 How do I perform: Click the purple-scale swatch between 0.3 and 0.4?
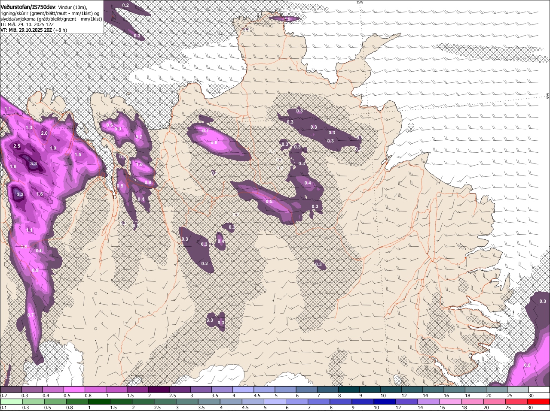point(32,390)
